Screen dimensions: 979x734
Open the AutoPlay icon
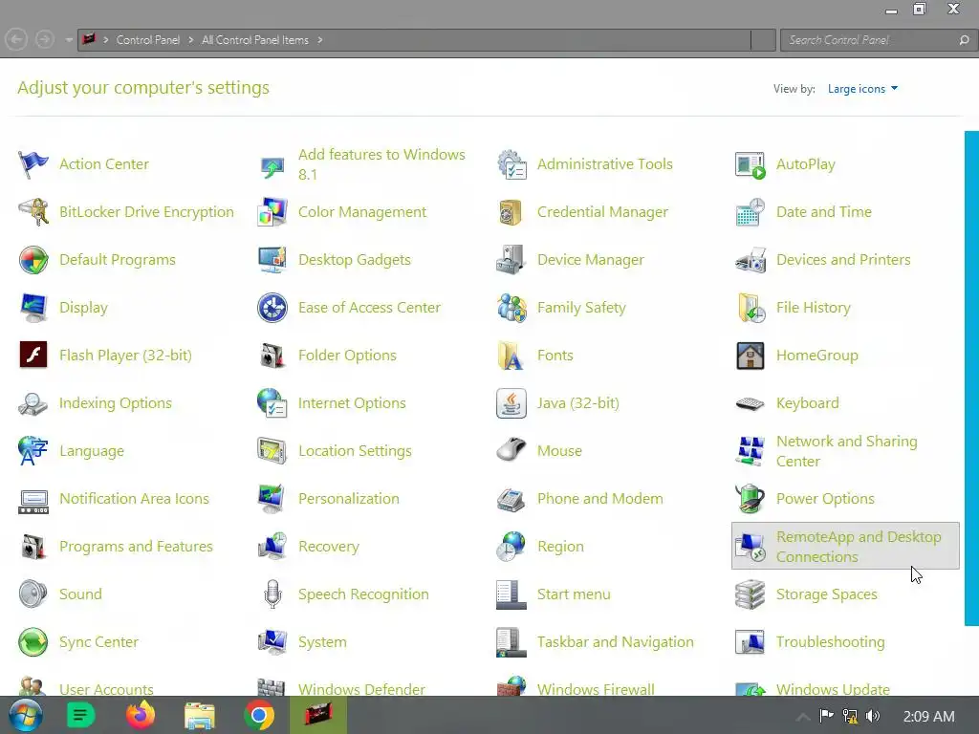(751, 164)
